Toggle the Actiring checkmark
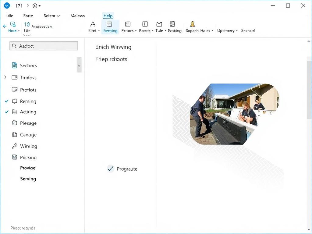This screenshot has height=234, width=312. pos(7,112)
